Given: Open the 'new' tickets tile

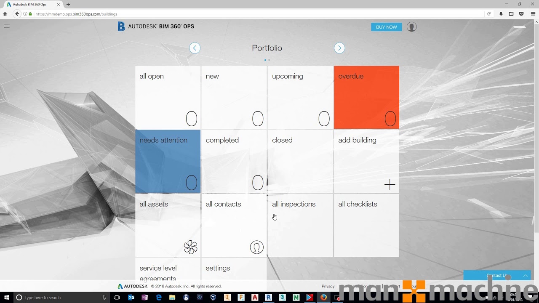Looking at the screenshot, I should (234, 97).
